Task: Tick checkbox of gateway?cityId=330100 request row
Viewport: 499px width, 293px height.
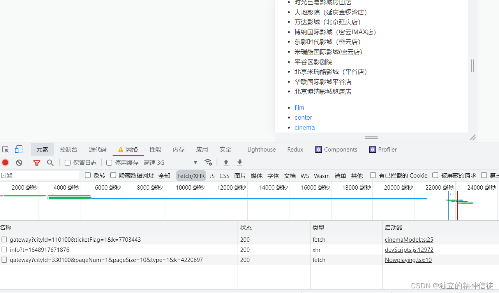Action: point(4,260)
